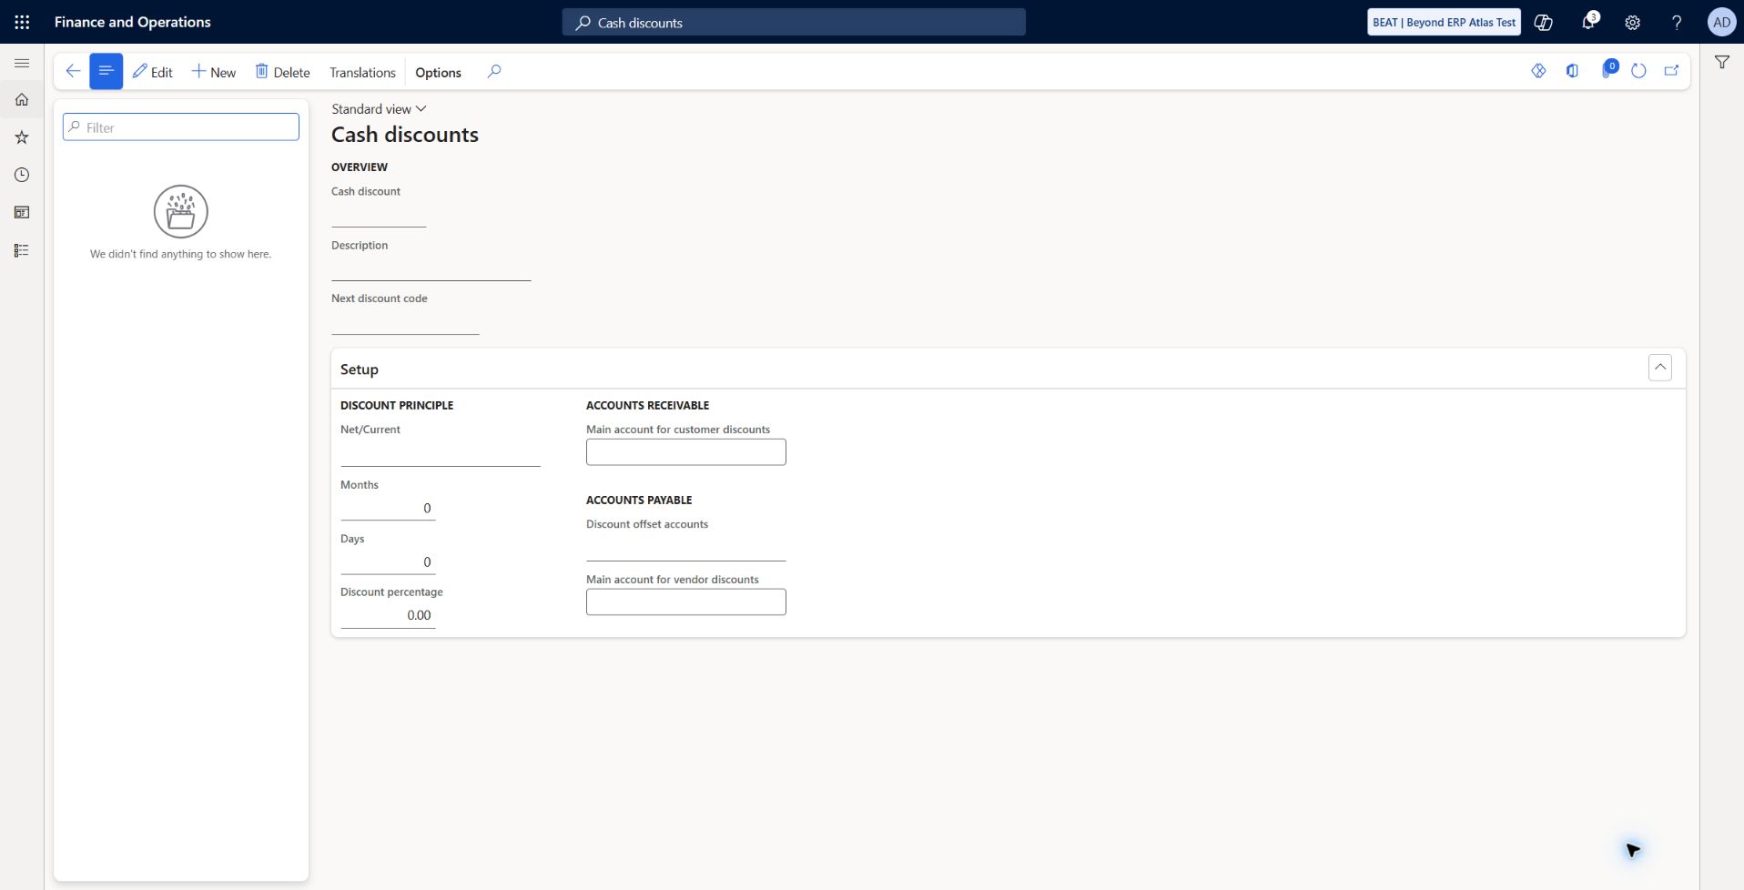Open the Power Apps diamond icon
Screen dimensions: 1744x890
1538,71
